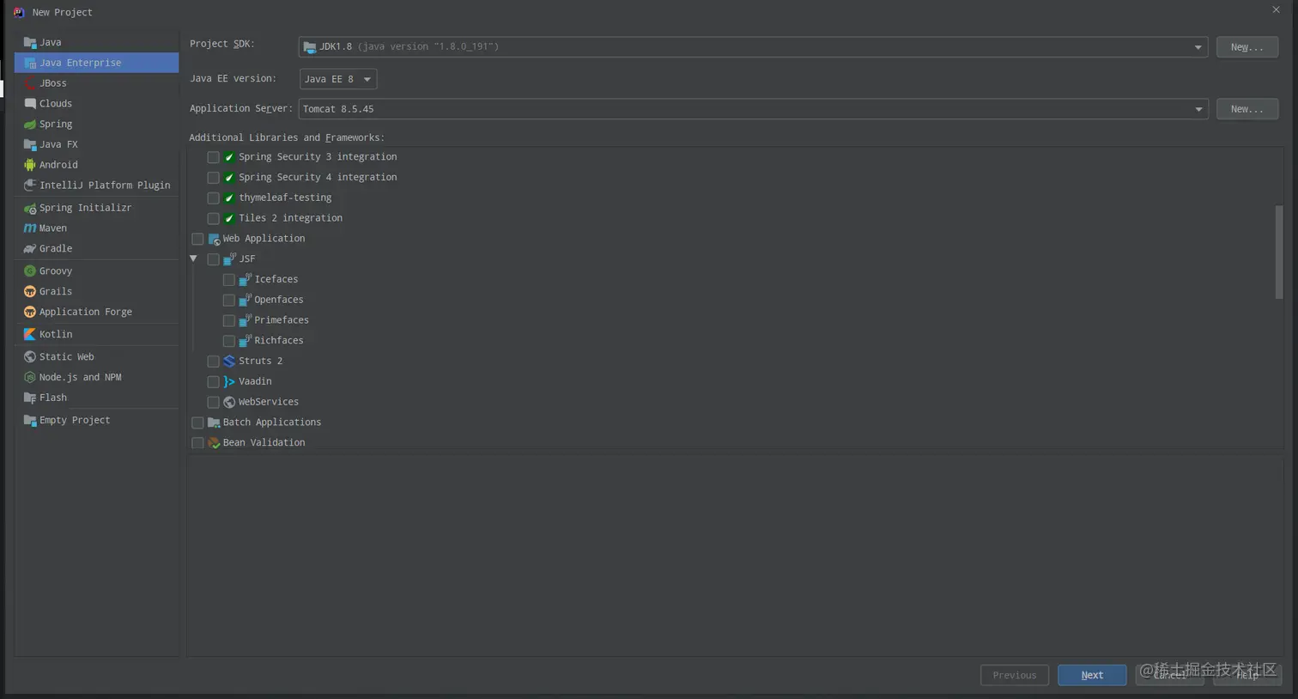Select Java Enterprise project type
1298x699 pixels.
click(97, 63)
